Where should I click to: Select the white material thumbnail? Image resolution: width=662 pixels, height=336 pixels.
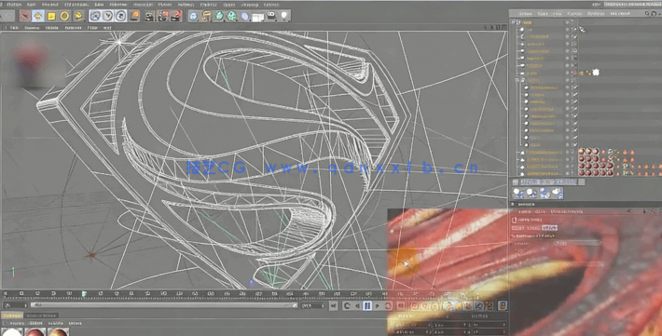pos(12,332)
